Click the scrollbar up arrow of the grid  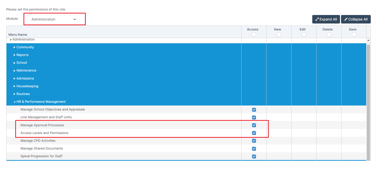(x=368, y=40)
